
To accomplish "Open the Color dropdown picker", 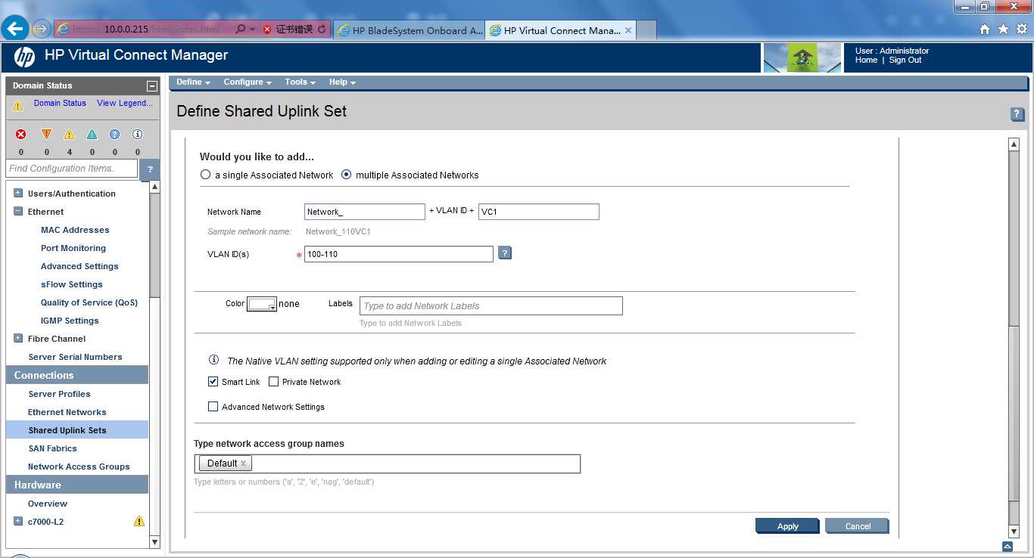I will tap(262, 304).
